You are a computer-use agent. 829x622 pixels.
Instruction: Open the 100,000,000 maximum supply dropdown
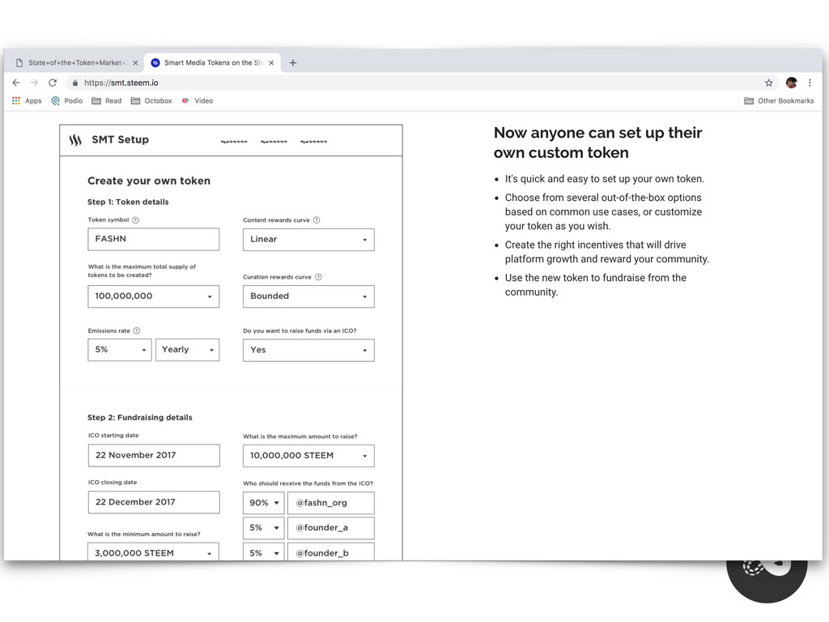[x=153, y=296]
